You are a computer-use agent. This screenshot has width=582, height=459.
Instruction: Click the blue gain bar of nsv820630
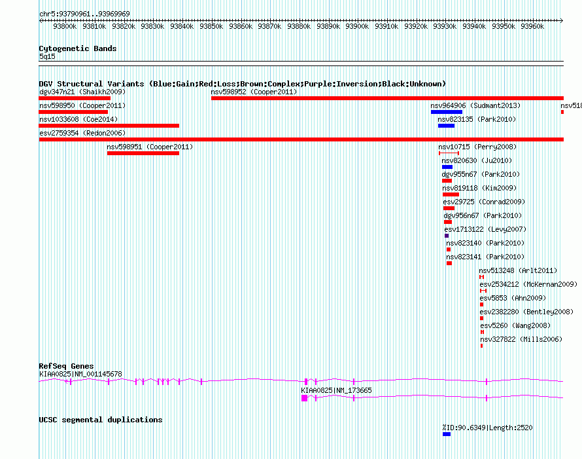click(447, 167)
